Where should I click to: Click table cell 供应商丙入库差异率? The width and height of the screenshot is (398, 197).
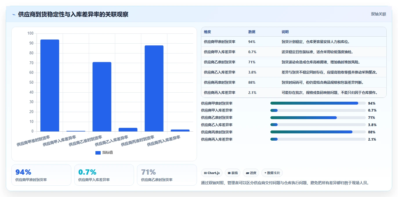pyautogui.click(x=220, y=93)
